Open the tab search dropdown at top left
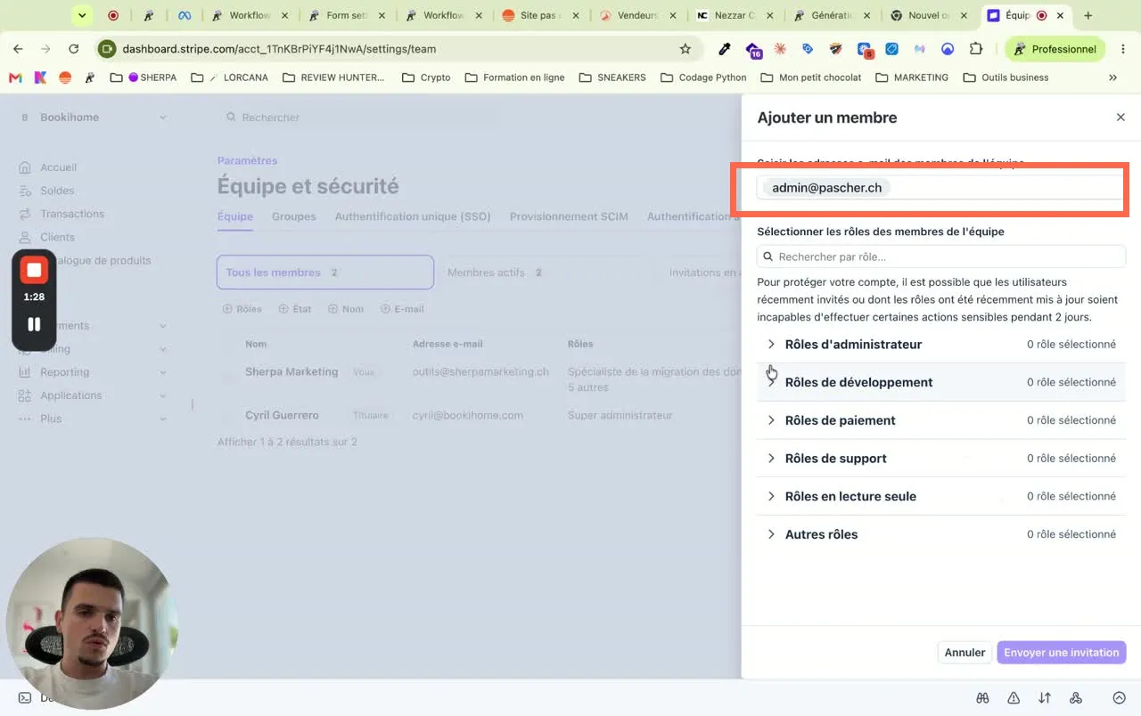The image size is (1141, 716). pyautogui.click(x=82, y=15)
